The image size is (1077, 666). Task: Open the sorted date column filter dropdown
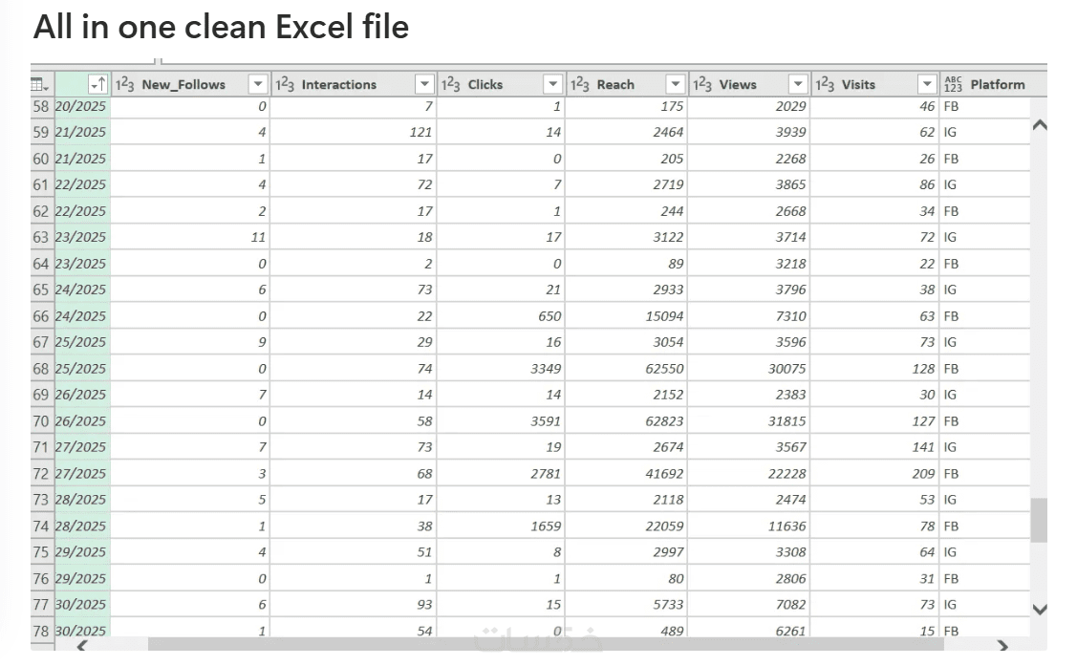[x=97, y=84]
